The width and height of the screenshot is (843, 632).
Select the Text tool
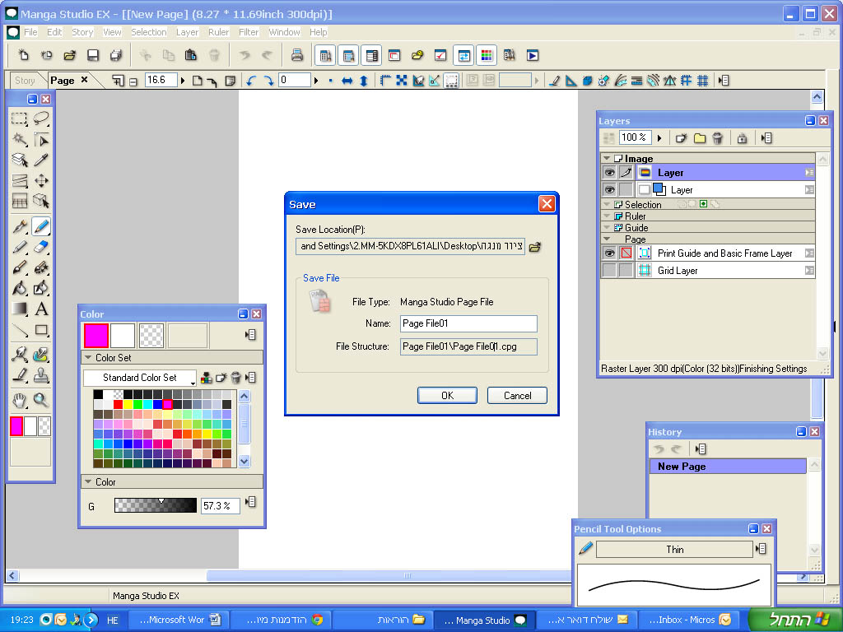pos(41,309)
